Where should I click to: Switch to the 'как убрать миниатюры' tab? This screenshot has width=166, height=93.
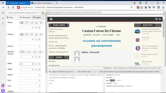tap(42, 3)
